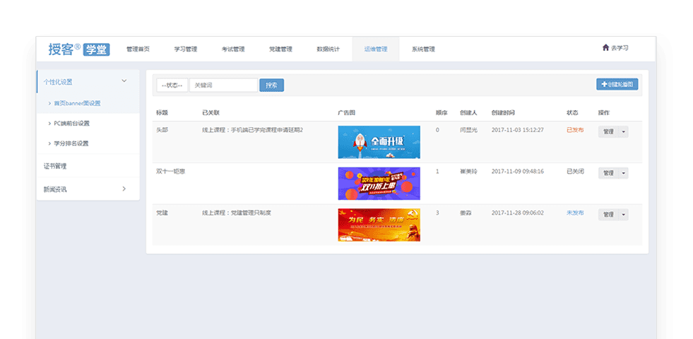Click the 广告图 column header

346,113
